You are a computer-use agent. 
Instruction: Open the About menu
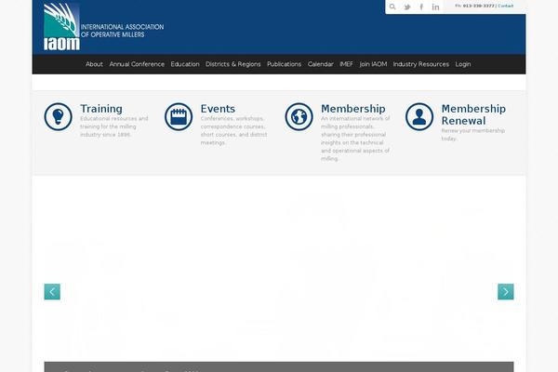point(94,64)
